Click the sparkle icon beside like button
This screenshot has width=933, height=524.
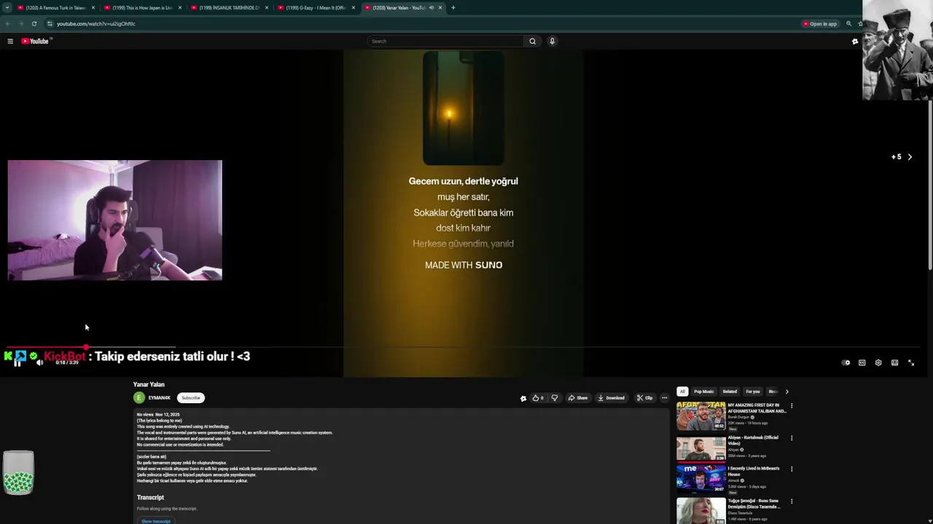(x=523, y=398)
